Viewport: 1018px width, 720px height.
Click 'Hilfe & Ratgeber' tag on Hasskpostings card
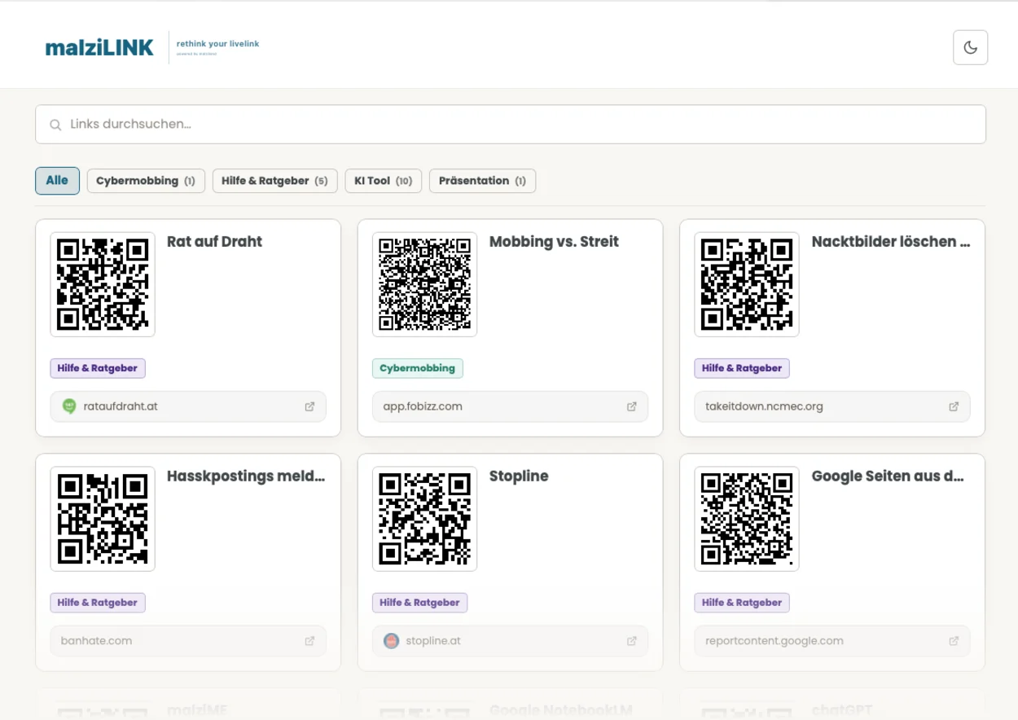(x=98, y=603)
